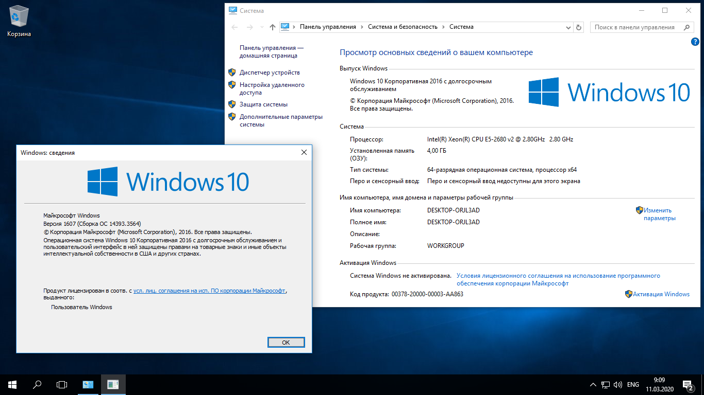Open Защита системы link
The image size is (704, 395).
coord(263,104)
